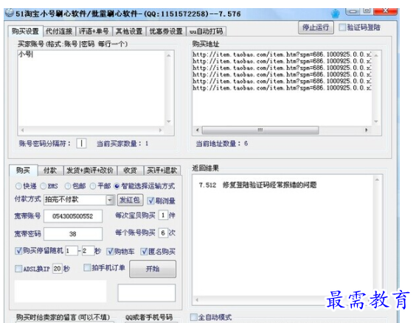Screen dimensions: 416x323
Task: Click the empty box below the 开始 button
Action: (x=147, y=293)
